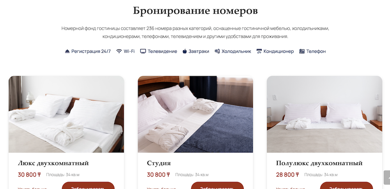Open the Студия room photo
Image resolution: width=390 pixels, height=189 pixels.
click(195, 114)
